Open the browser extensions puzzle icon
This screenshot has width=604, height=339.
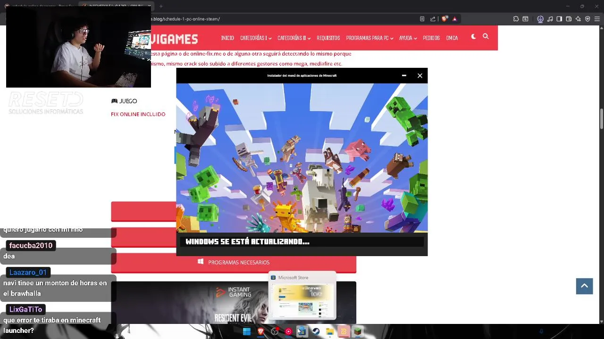coord(516,19)
